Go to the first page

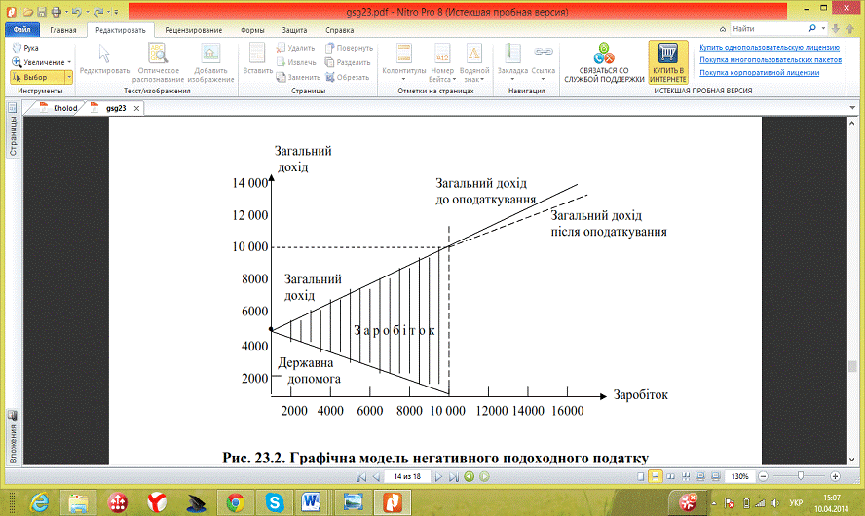(361, 476)
